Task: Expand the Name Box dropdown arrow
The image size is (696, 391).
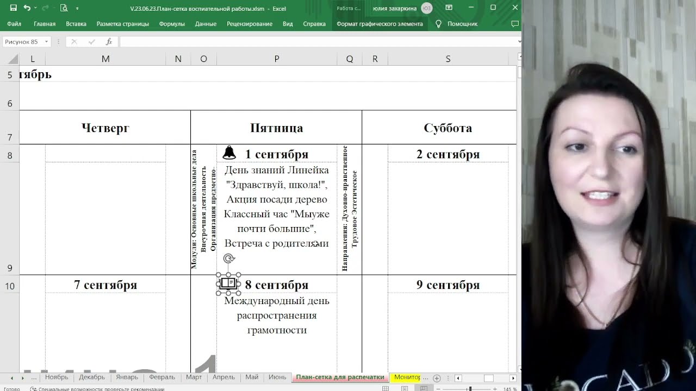Action: pos(46,42)
